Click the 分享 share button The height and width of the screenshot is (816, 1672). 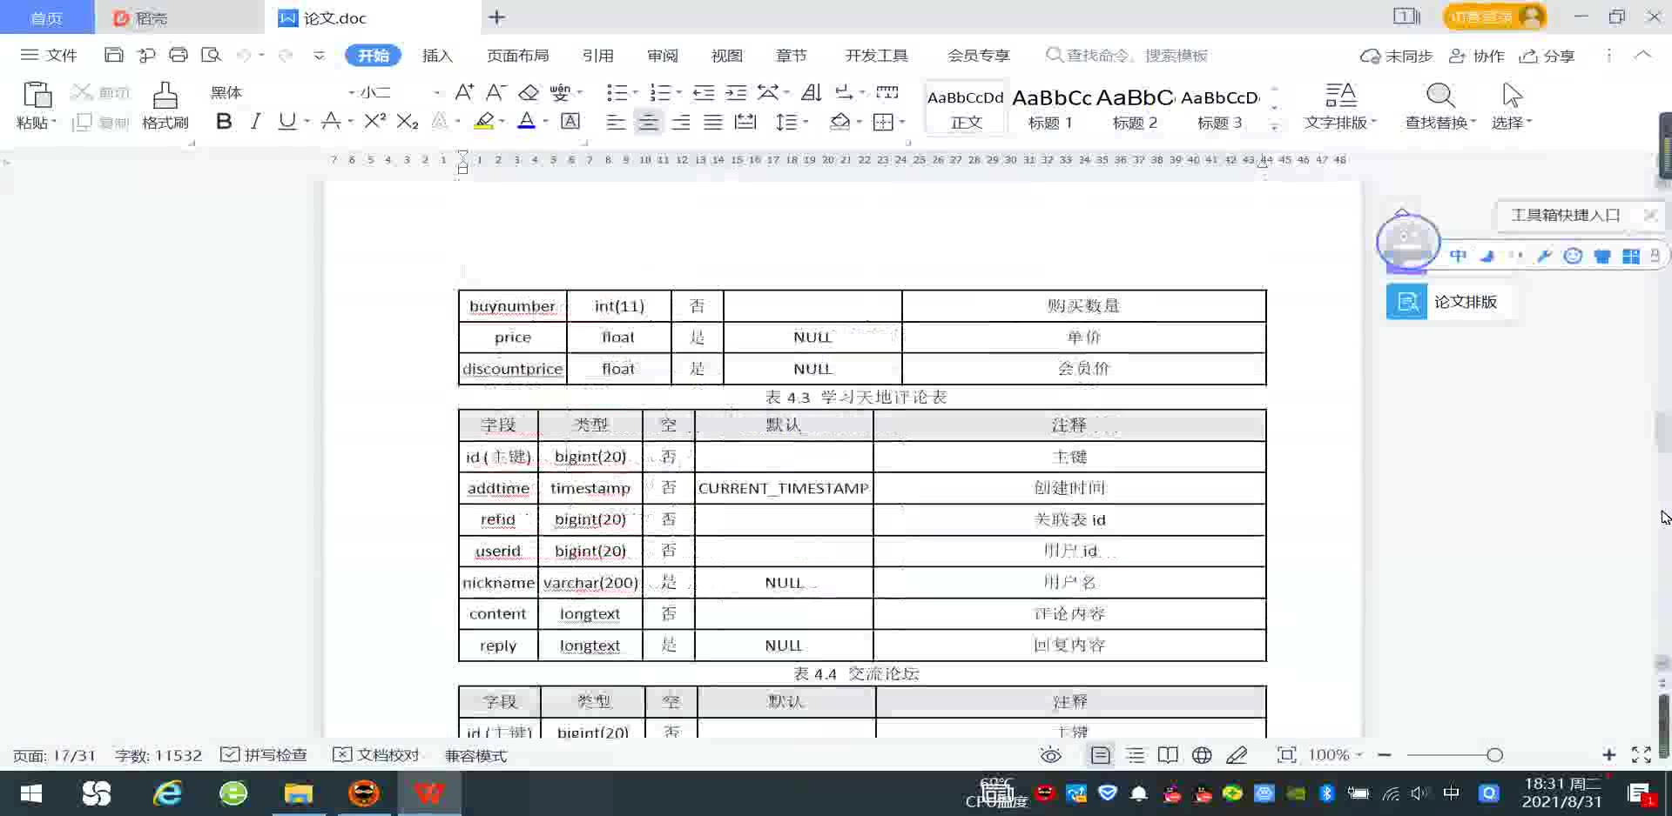1547,56
